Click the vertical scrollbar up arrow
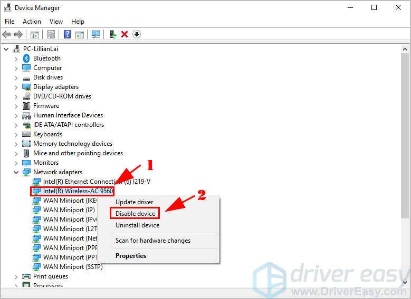The width and height of the screenshot is (411, 299). point(405,49)
